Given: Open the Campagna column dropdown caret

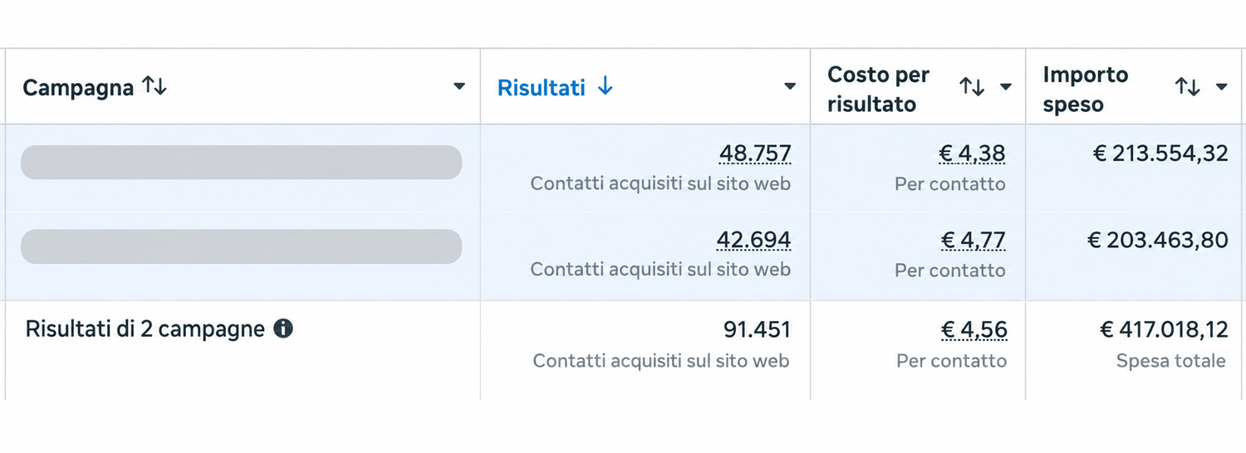Looking at the screenshot, I should [459, 86].
